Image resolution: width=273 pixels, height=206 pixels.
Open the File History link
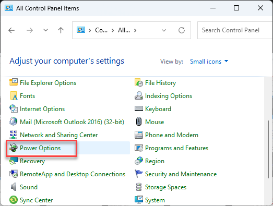click(x=161, y=83)
